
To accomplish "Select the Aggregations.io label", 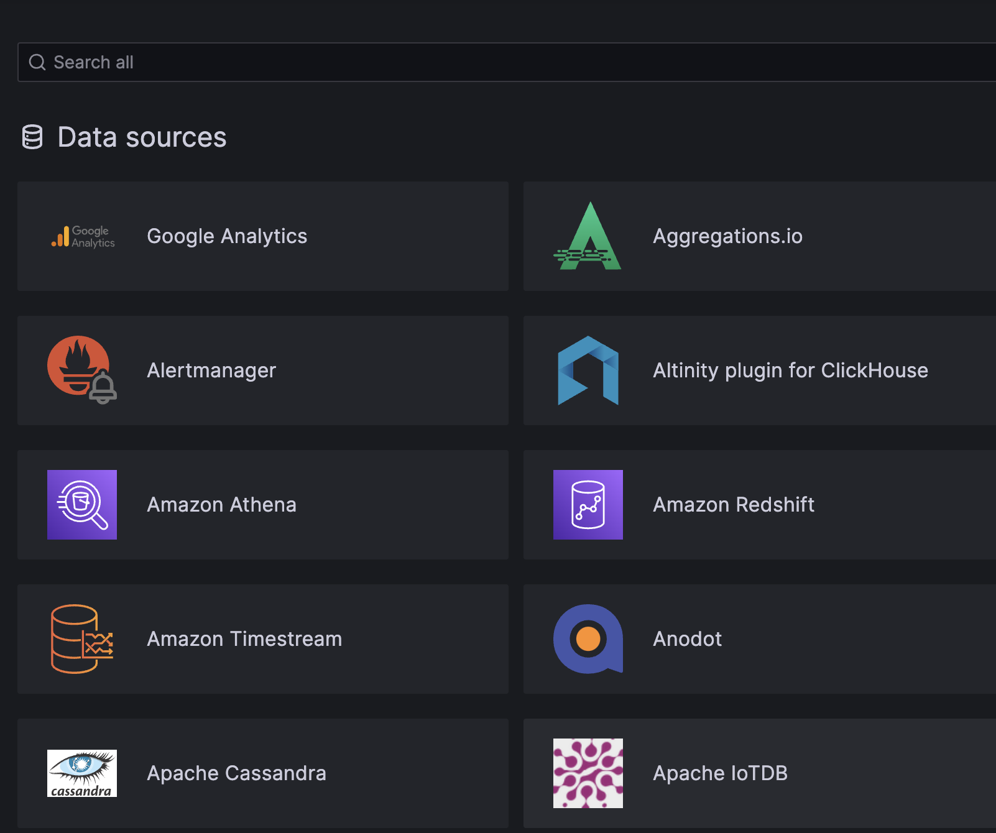I will point(727,236).
